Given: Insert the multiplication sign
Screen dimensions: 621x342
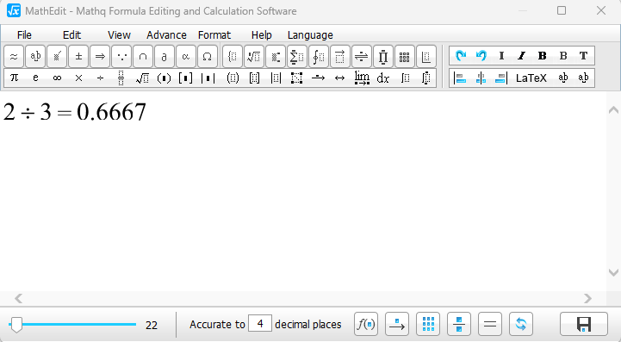Looking at the screenshot, I should [x=78, y=78].
